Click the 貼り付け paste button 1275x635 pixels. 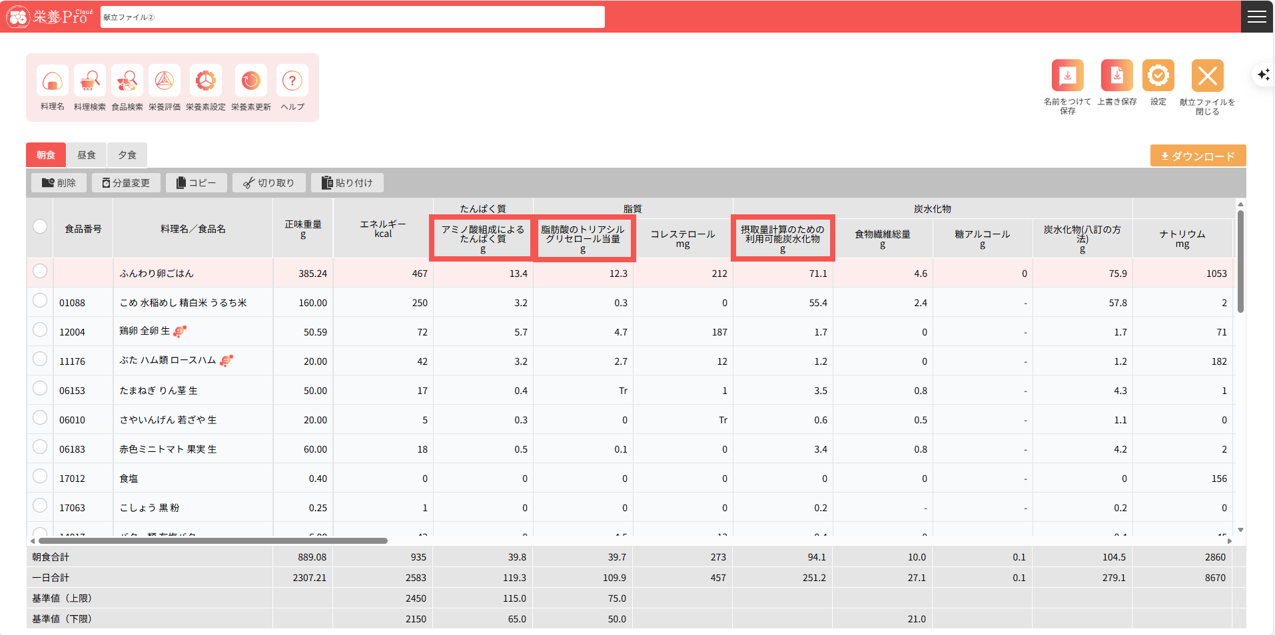coord(346,183)
